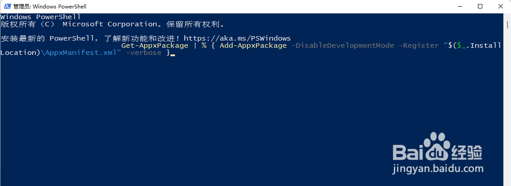The height and width of the screenshot is (186, 511).
Task: Minimize the PowerShell window
Action: [459, 6]
